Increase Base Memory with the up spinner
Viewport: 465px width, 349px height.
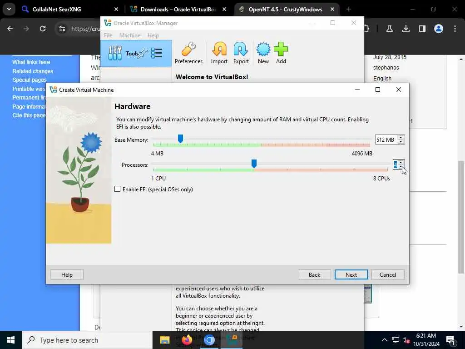[x=401, y=138]
